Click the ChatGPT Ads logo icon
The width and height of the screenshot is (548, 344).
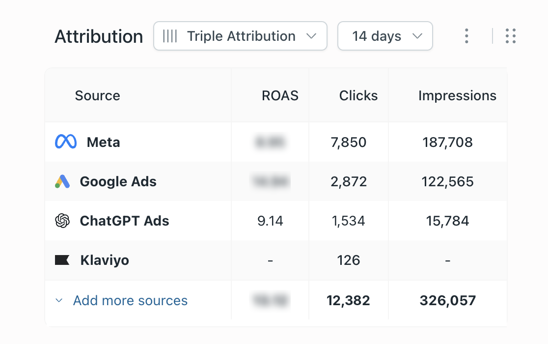click(x=62, y=221)
